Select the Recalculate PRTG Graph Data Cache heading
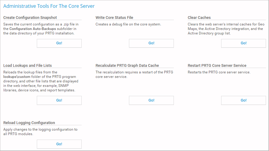 pyautogui.click(x=127, y=66)
